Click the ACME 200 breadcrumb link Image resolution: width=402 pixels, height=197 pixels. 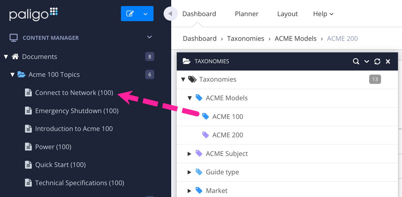tap(342, 39)
